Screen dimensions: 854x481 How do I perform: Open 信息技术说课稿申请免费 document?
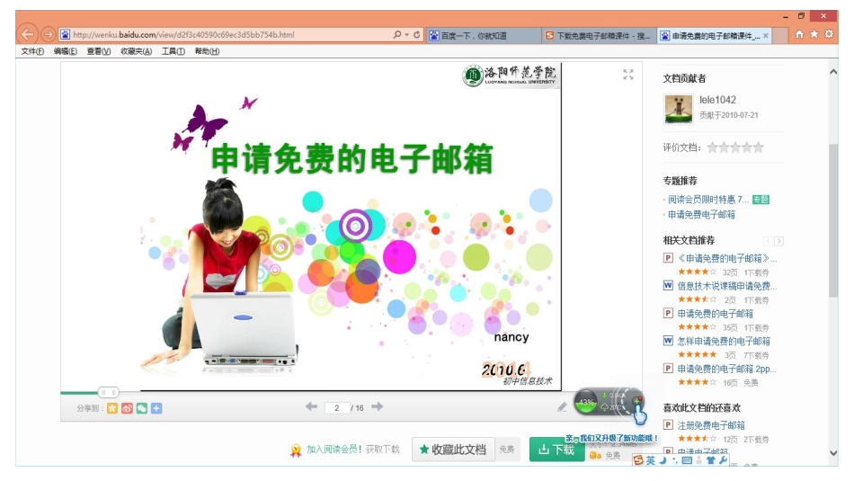coord(726,285)
